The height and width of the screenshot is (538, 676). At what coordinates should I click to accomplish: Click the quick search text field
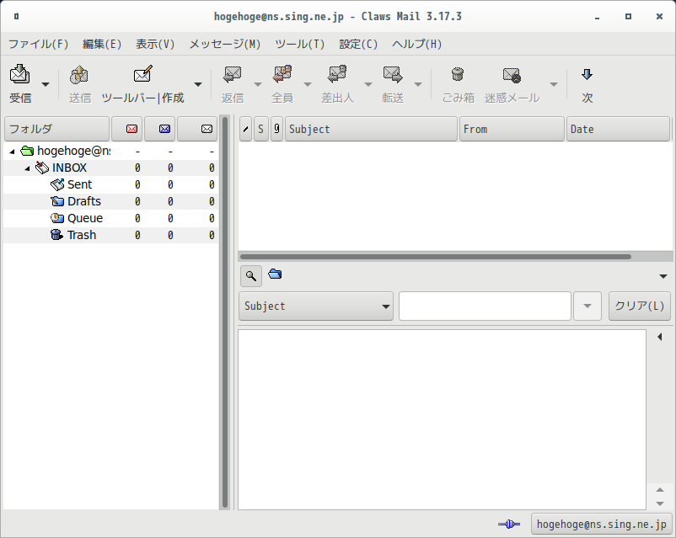[x=485, y=306]
